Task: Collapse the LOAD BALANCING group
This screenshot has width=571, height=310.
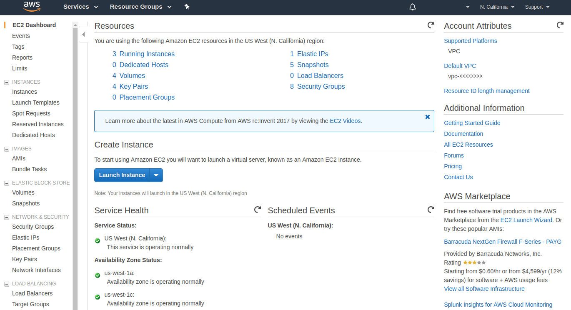Action: tap(6, 284)
